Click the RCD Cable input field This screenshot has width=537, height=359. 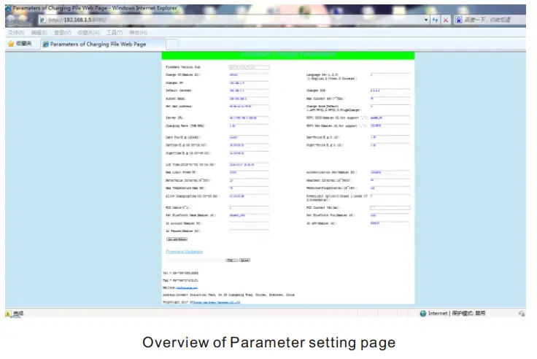(249, 207)
